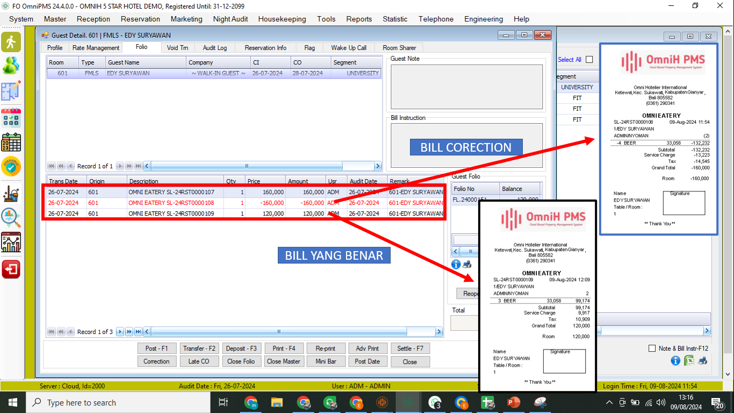Screen dimensions: 734x413
Task: Open the floor plan sidebar icon
Action: point(11,91)
